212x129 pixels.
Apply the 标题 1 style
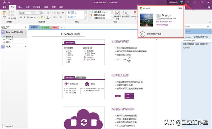[72, 13]
